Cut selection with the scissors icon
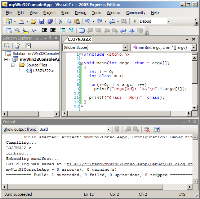Viewport: 200px width, 199px height. [60, 21]
